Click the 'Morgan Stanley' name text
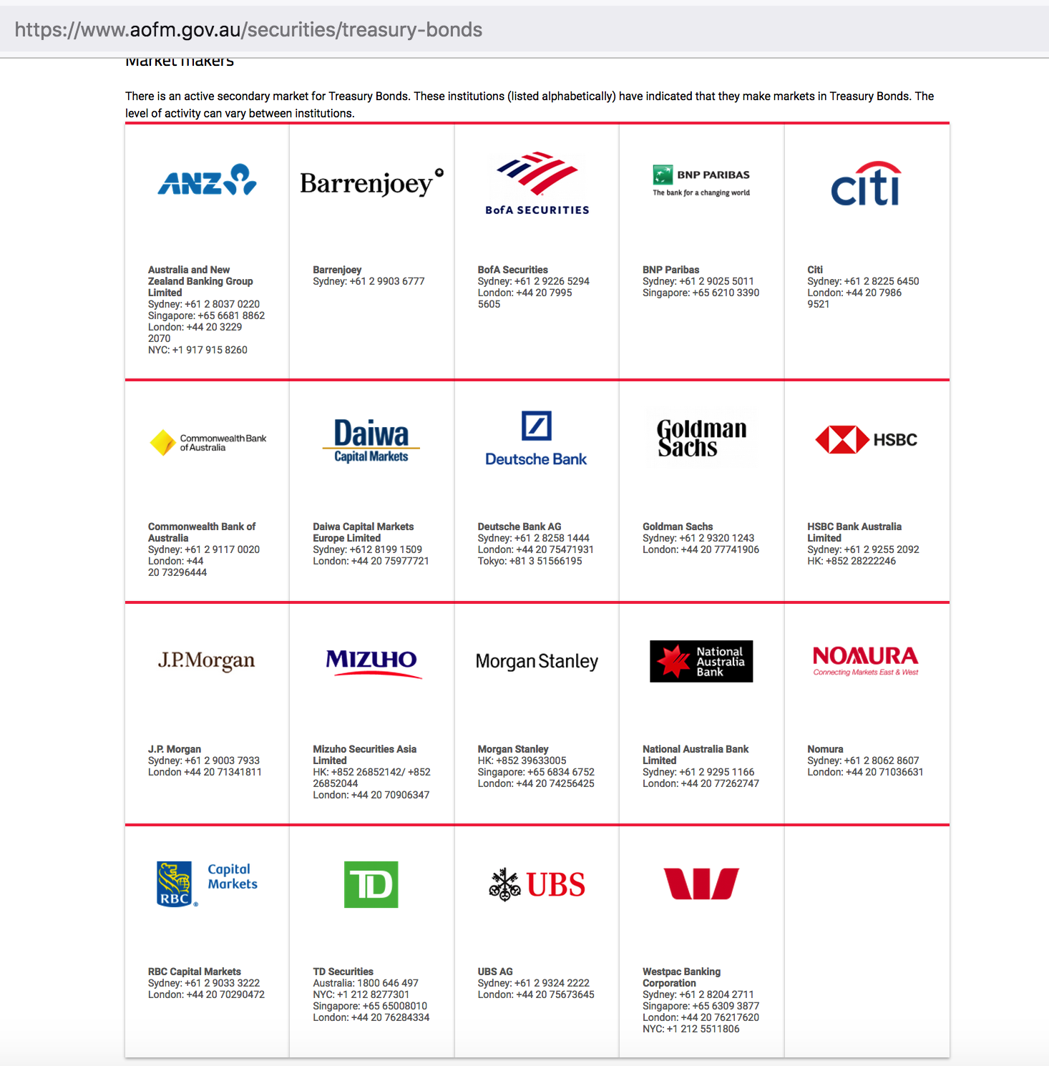Screen dimensions: 1049x1066 click(513, 749)
